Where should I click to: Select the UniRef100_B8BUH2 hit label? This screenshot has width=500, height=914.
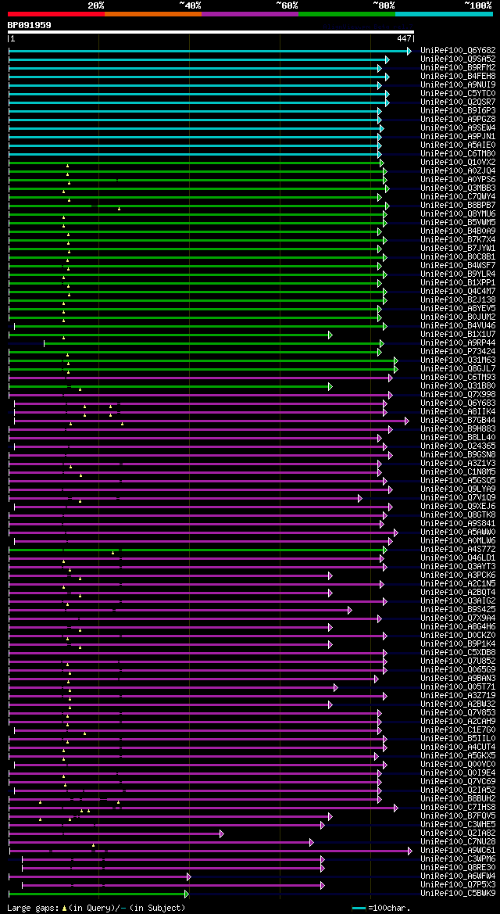click(458, 798)
